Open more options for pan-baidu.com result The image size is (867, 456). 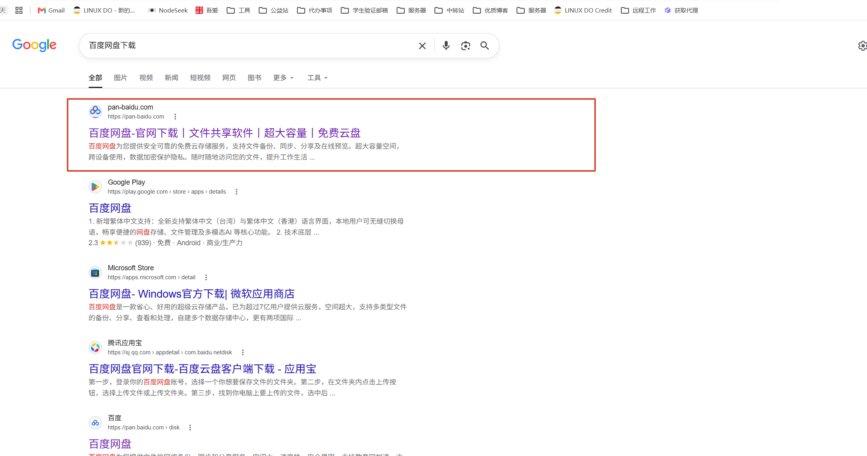175,117
